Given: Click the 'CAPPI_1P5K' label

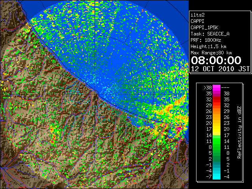Looking at the screenshot, I should tap(204, 28).
